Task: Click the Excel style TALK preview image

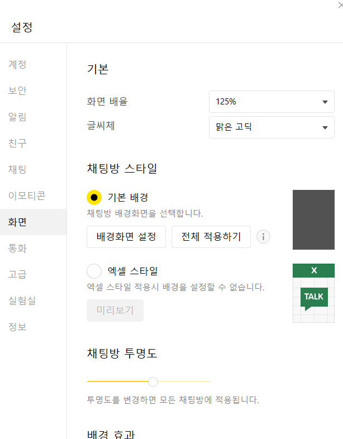Action: point(313,293)
